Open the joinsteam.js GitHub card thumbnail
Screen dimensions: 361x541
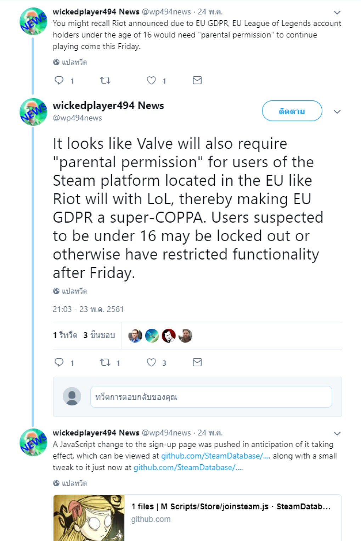pyautogui.click(x=89, y=518)
